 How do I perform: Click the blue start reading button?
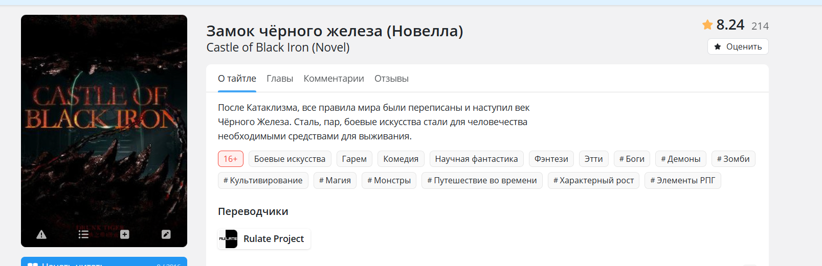coord(104,262)
